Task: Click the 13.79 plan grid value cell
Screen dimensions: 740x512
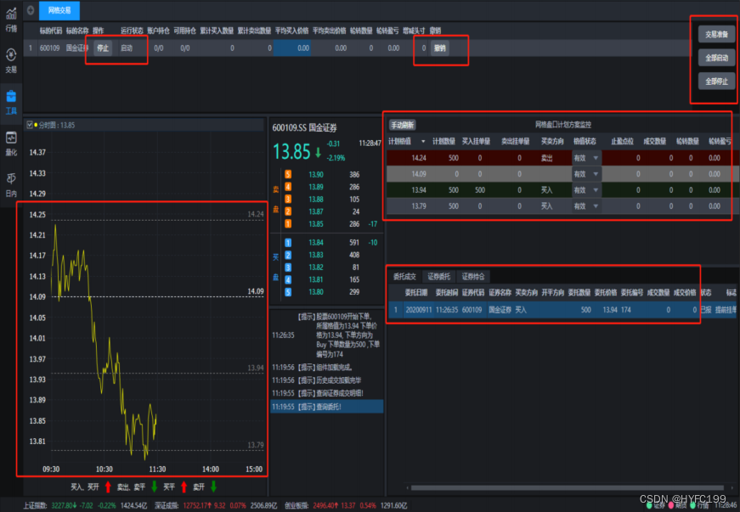Action: click(x=419, y=206)
